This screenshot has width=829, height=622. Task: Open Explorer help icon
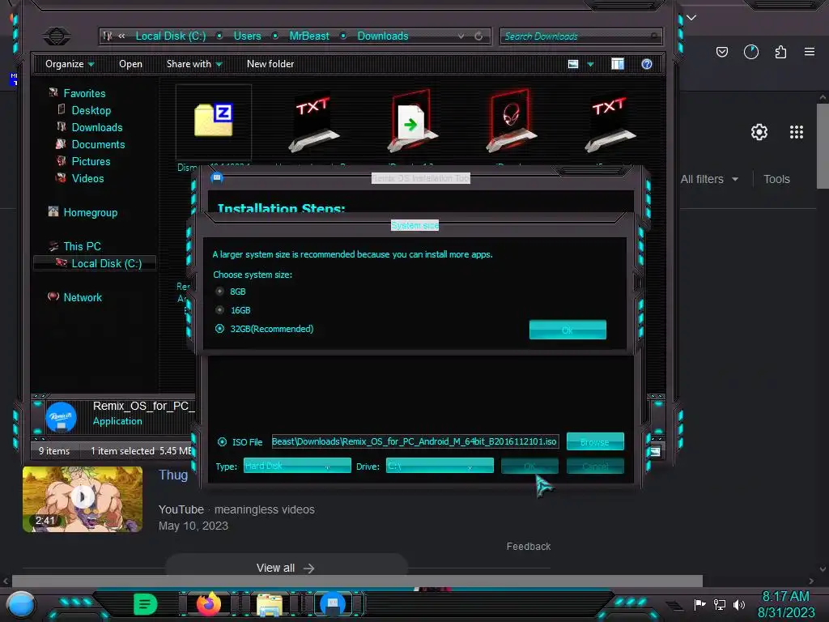coord(647,64)
